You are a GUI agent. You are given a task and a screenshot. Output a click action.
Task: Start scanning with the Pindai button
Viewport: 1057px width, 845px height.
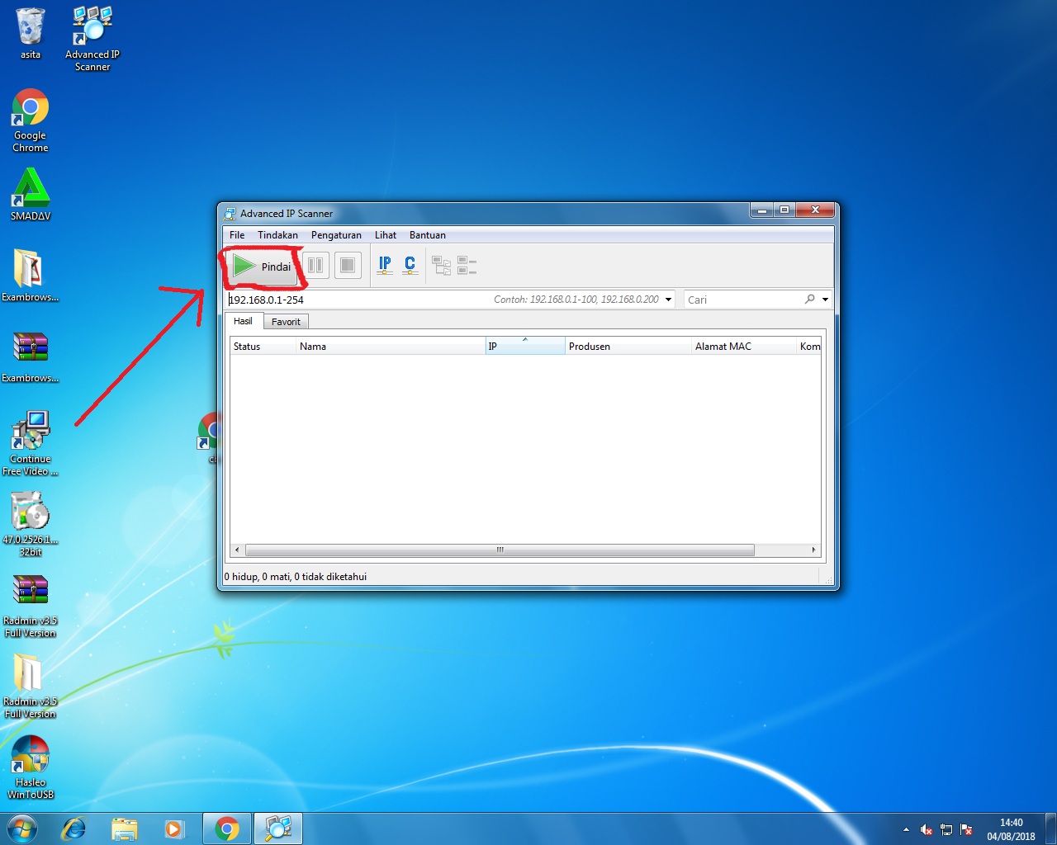(x=261, y=266)
